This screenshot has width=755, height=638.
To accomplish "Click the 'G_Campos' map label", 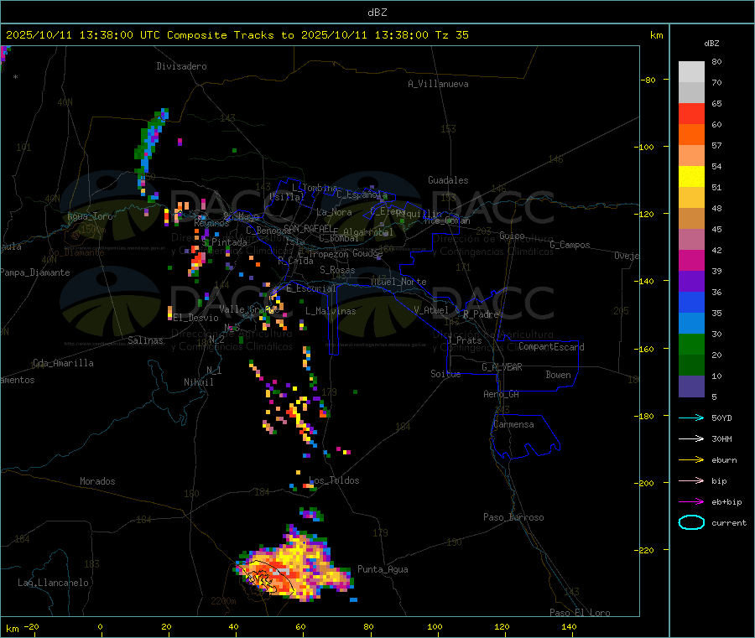I will tap(570, 245).
